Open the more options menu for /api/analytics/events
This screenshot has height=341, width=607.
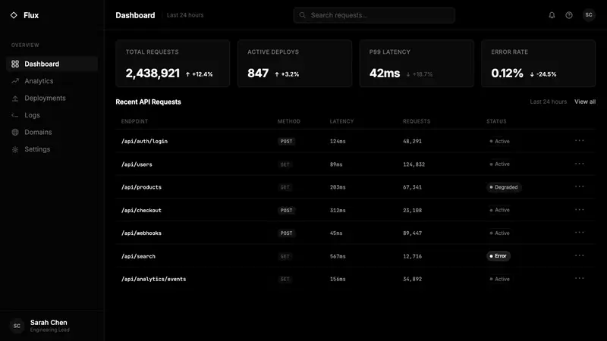click(x=579, y=278)
